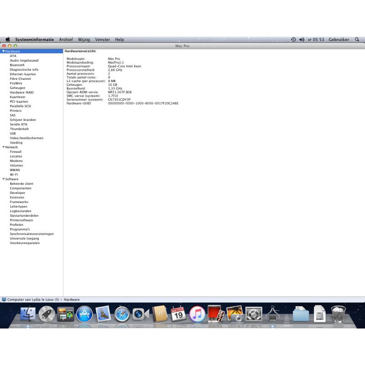The height and width of the screenshot is (365, 365).
Task: Open Photo Booth red curtain icon
Action: [x=216, y=314]
